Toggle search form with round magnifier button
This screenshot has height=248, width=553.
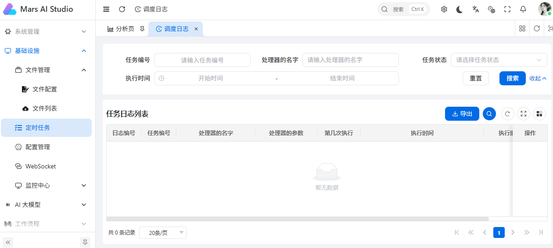pyautogui.click(x=489, y=114)
